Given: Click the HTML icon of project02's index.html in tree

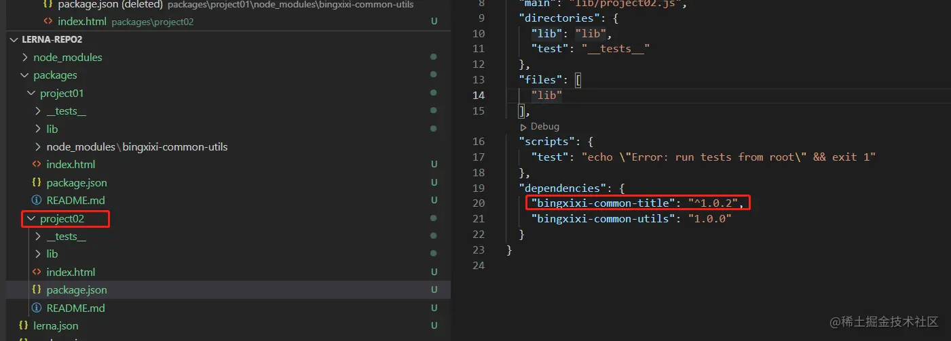Looking at the screenshot, I should pyautogui.click(x=37, y=272).
